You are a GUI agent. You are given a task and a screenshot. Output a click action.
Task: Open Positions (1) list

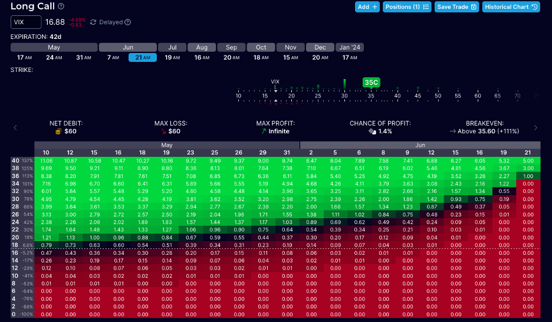tap(407, 6)
